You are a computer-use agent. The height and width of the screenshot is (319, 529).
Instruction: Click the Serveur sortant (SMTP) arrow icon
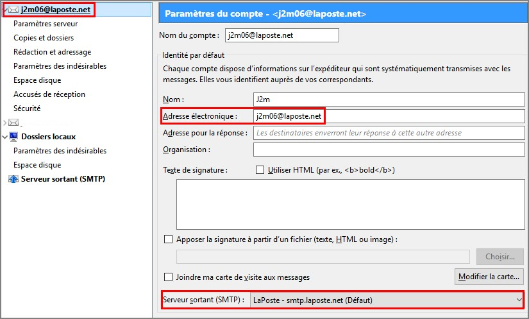click(x=13, y=179)
